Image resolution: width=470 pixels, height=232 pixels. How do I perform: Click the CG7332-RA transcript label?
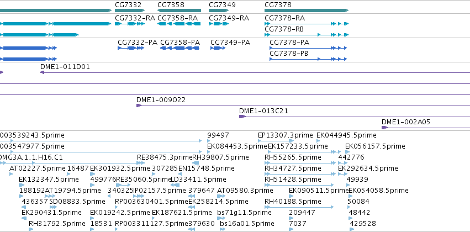click(x=135, y=18)
